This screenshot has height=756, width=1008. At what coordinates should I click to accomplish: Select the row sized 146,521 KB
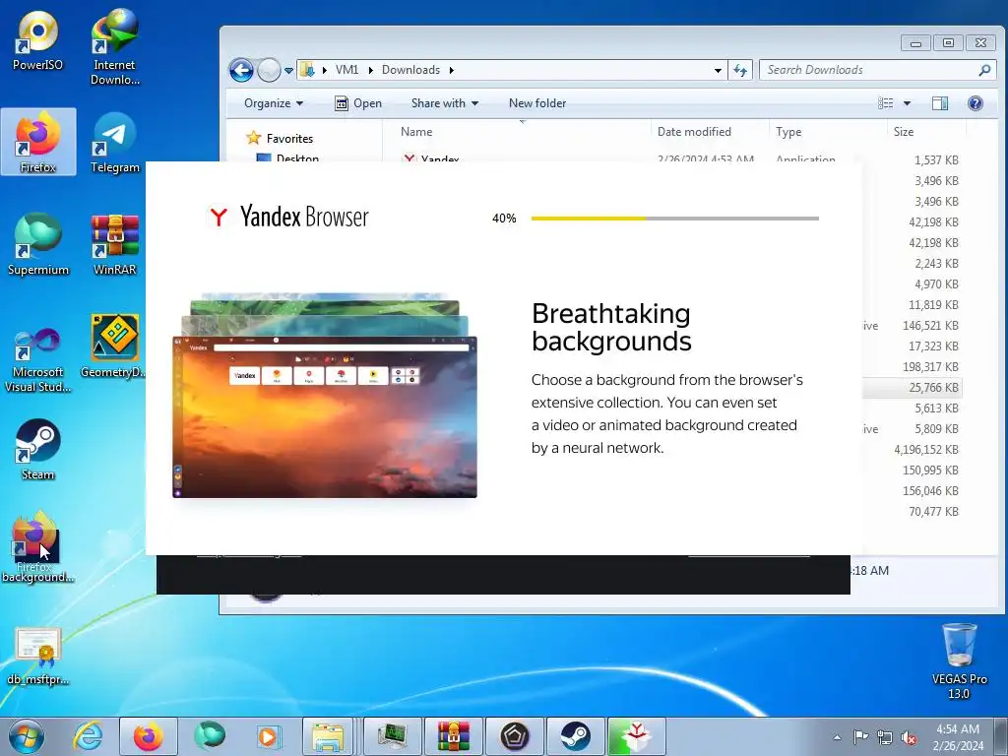[x=913, y=325]
